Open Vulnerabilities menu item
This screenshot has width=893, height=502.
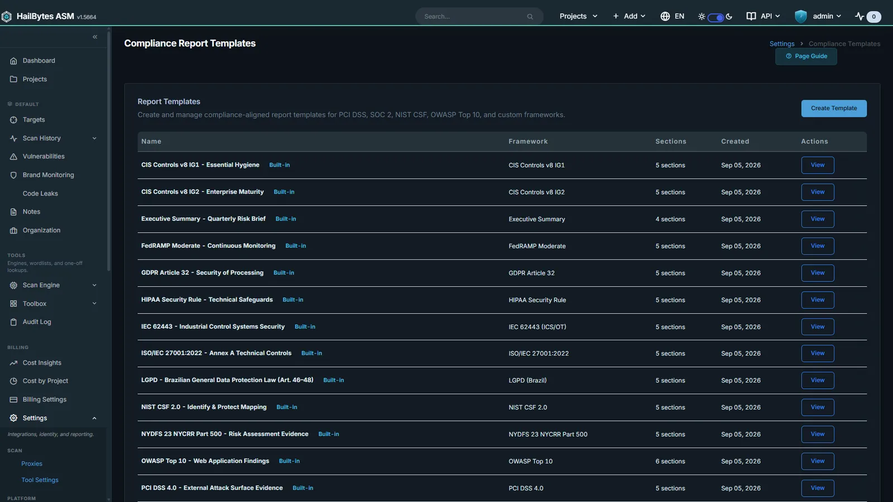tap(44, 157)
